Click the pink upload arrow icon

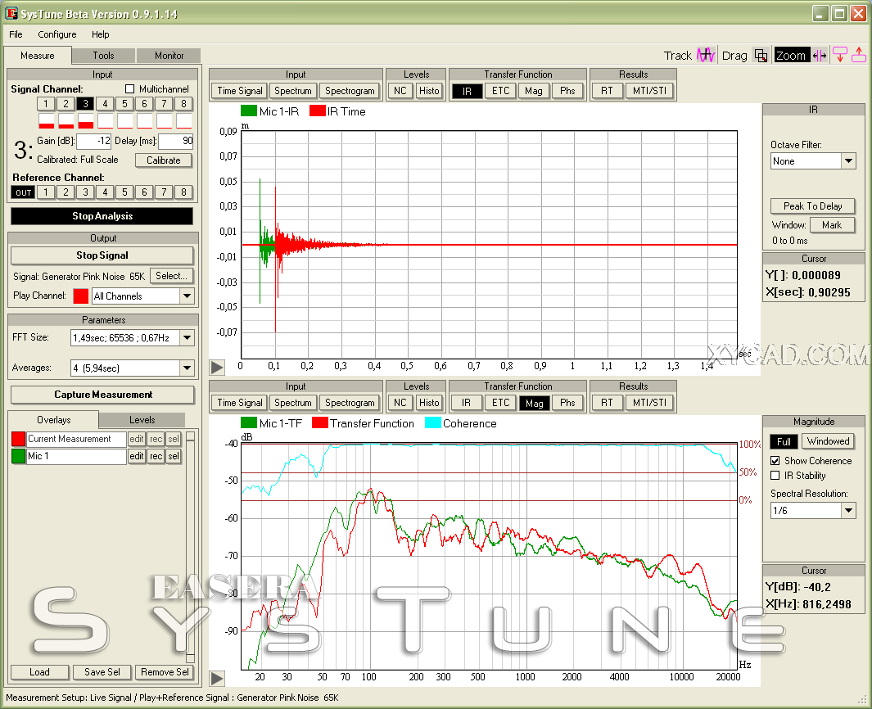tap(859, 55)
